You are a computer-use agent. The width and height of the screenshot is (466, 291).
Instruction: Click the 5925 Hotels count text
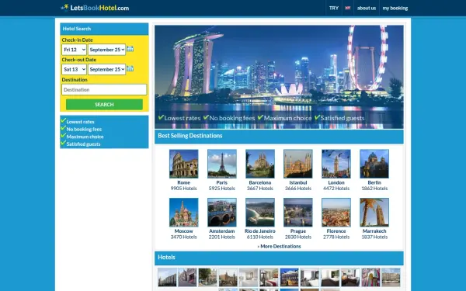point(222,189)
